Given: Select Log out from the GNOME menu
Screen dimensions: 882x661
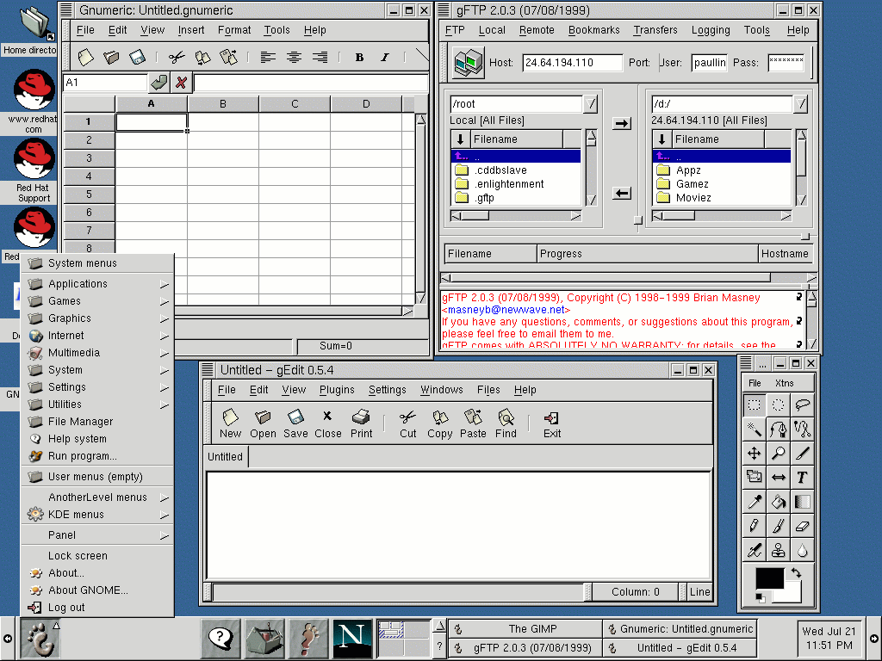Looking at the screenshot, I should [x=66, y=608].
